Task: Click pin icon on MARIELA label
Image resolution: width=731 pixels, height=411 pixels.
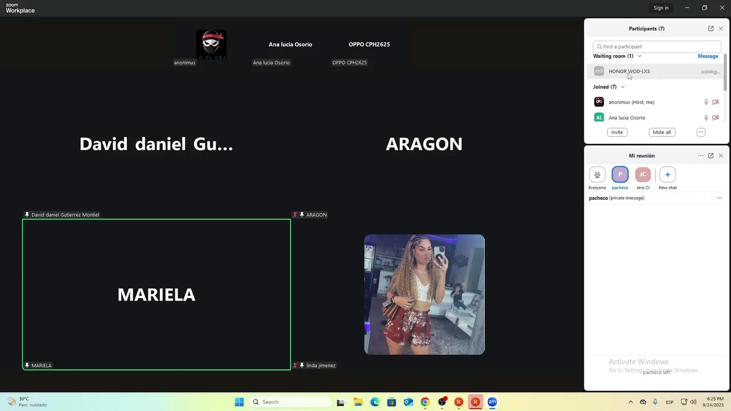Action: [x=27, y=365]
